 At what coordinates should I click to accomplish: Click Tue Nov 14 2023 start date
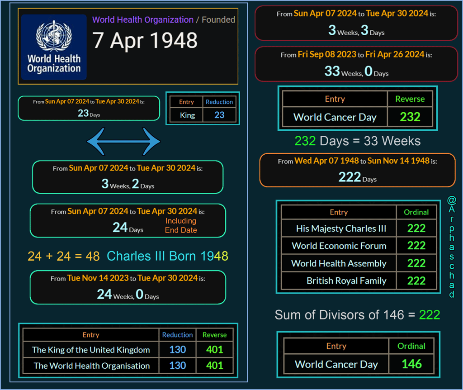(98, 278)
